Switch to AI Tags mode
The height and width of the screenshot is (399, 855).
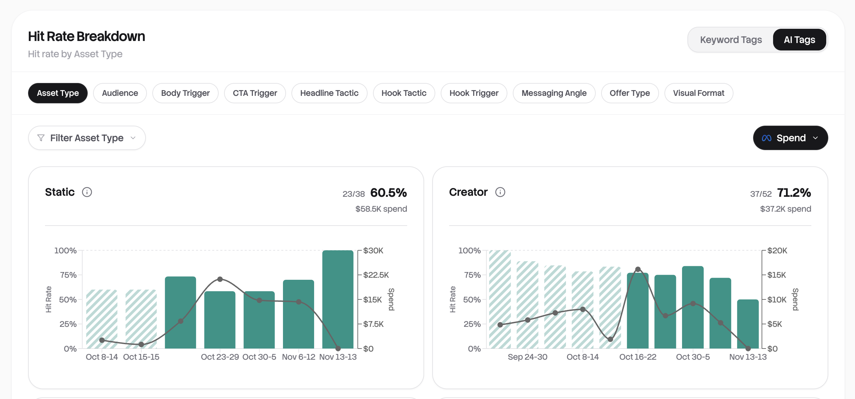[799, 40]
